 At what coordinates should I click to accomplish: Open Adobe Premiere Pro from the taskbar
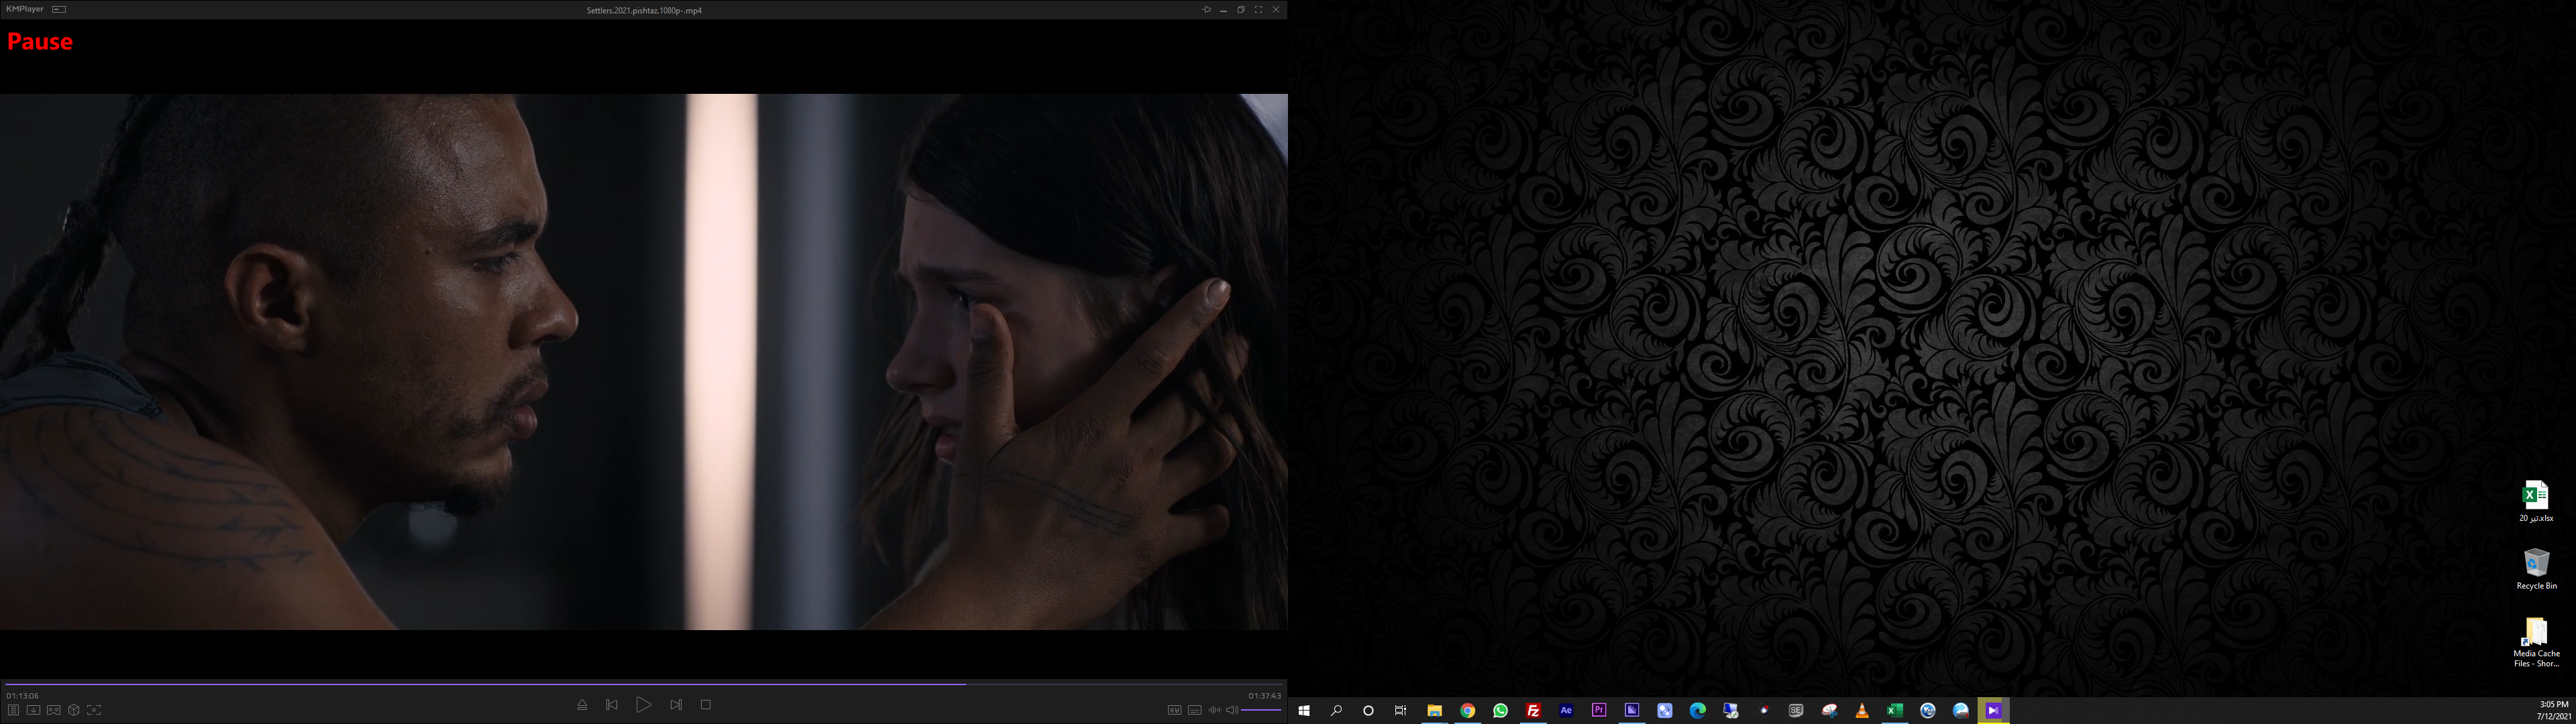click(1599, 711)
